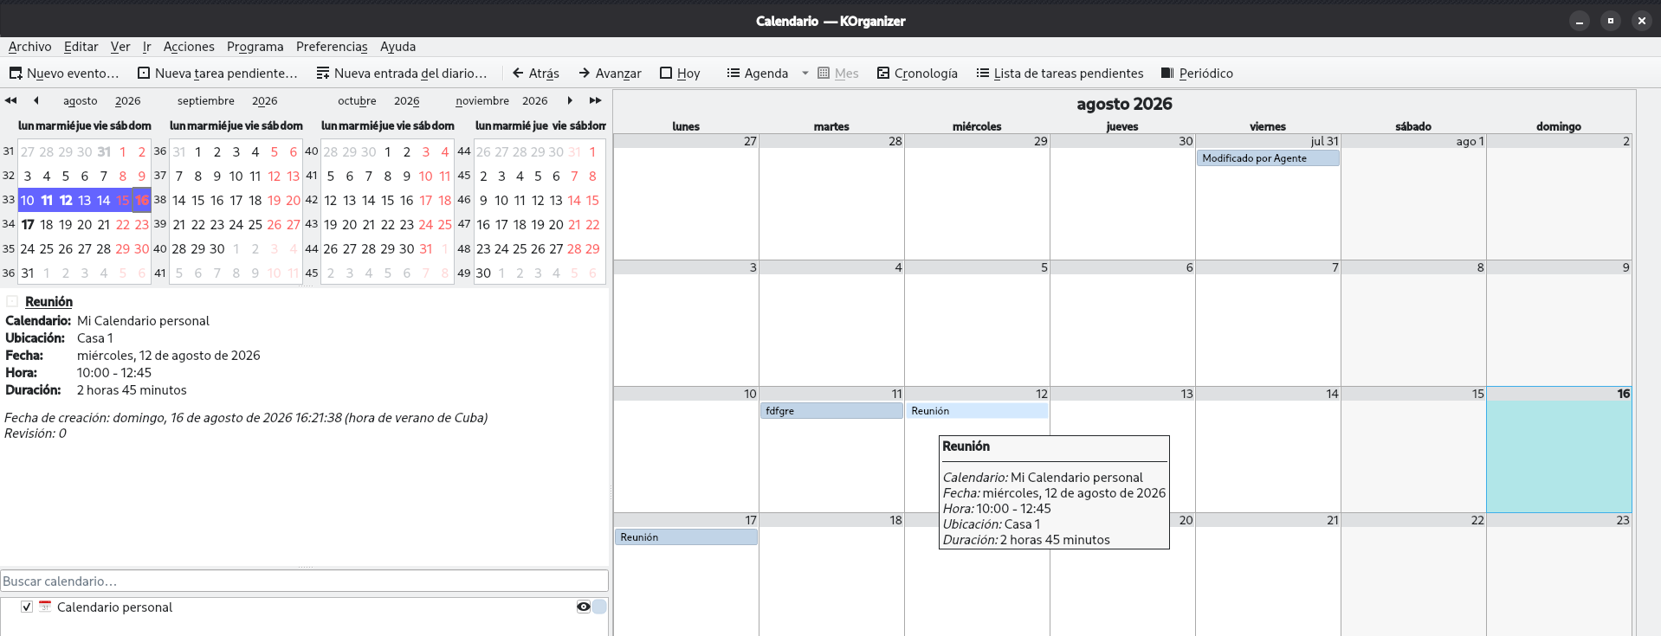The image size is (1661, 636).
Task: Focus the Buscar calendario search field
Action: 304,581
